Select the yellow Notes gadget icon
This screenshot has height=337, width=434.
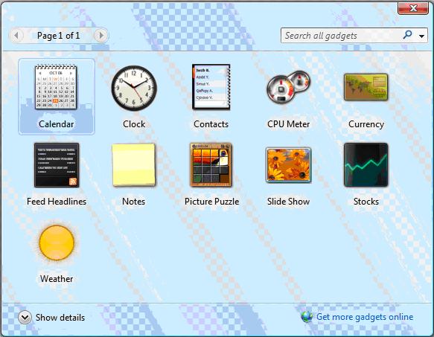point(134,165)
